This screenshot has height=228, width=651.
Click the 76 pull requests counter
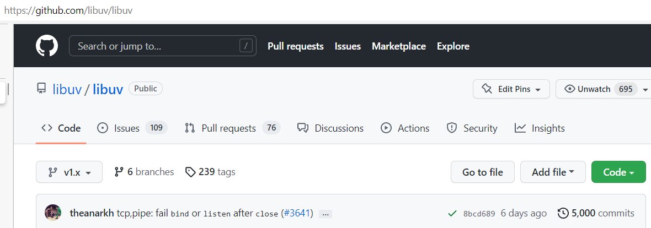[271, 128]
